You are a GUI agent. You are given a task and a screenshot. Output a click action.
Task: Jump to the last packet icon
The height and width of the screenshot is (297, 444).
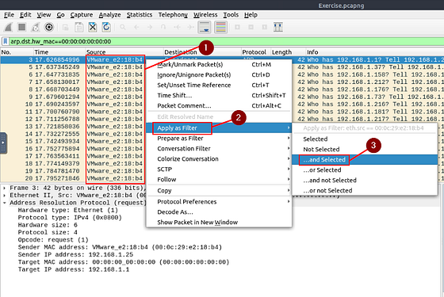(x=191, y=27)
